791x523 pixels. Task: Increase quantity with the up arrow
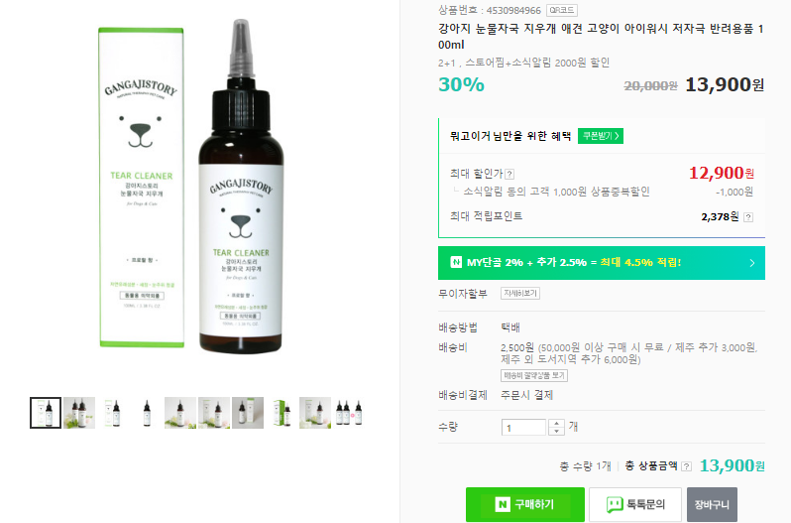tap(556, 423)
